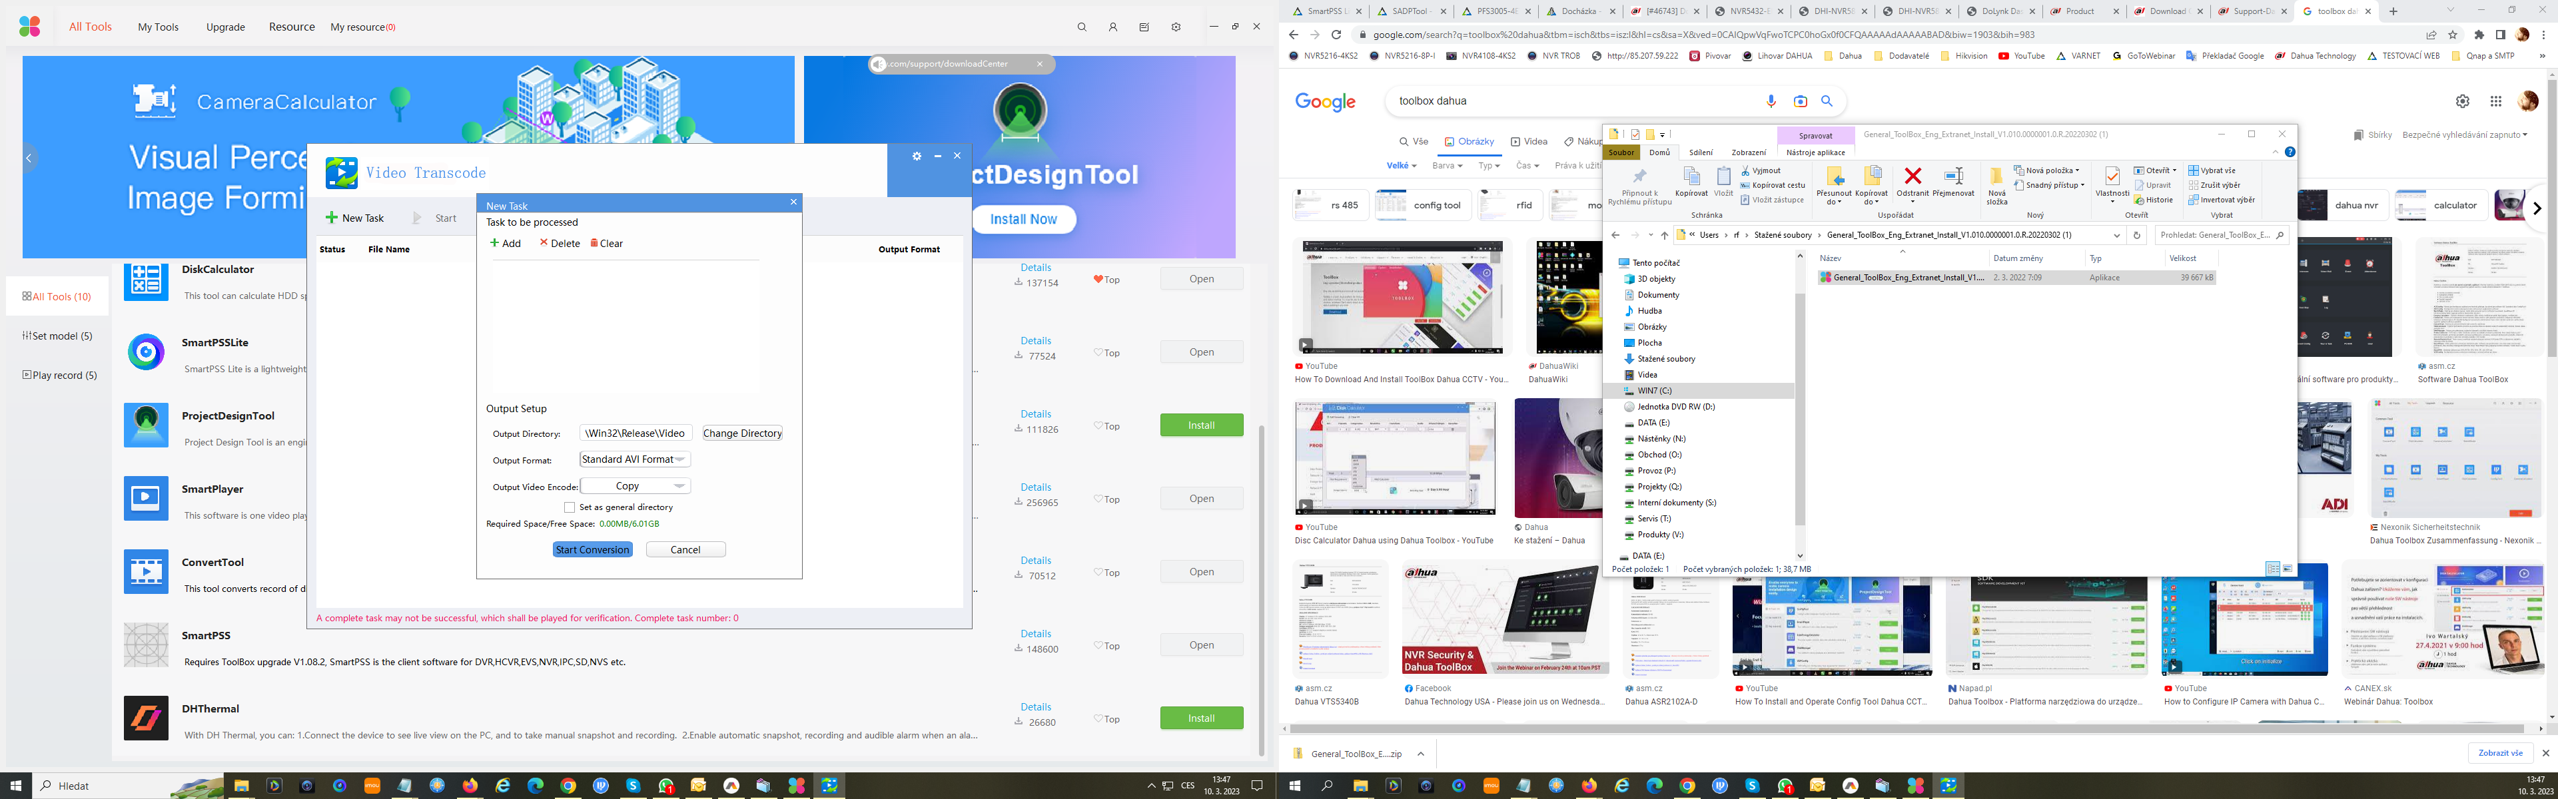Screen dimensions: 2558x799
Task: Click the DHThermal tool icon
Action: coord(146,718)
